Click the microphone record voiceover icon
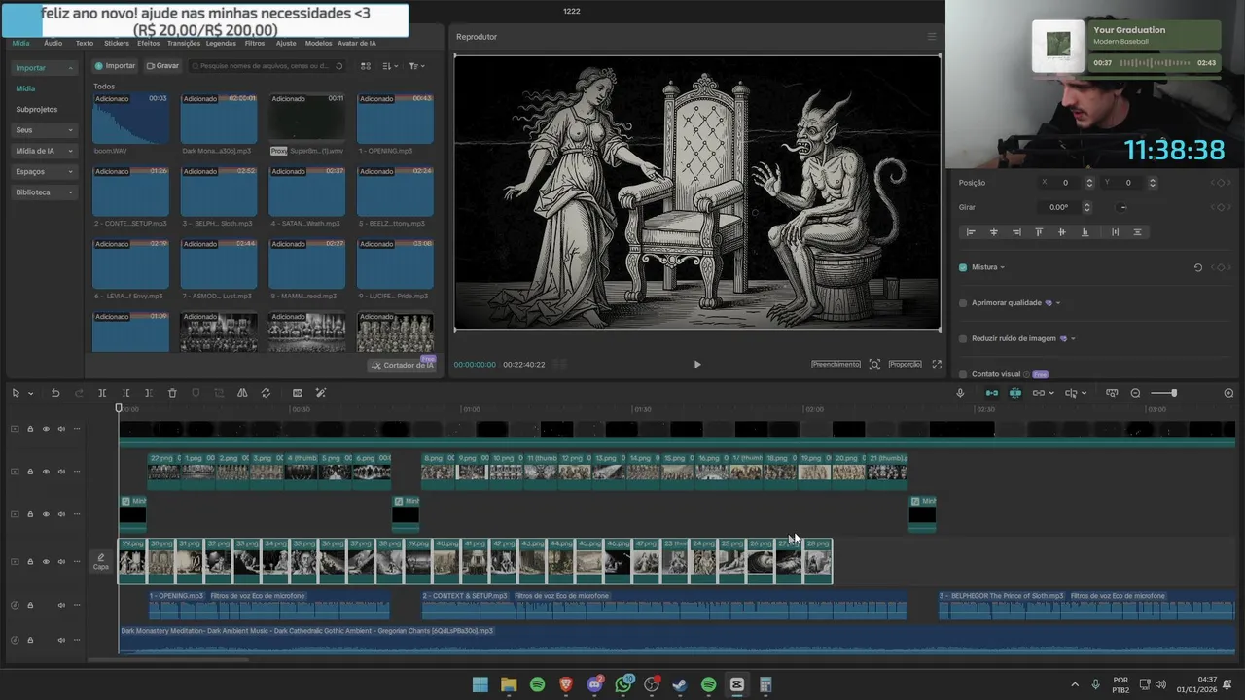Screen dimensions: 1245x700 point(960,393)
